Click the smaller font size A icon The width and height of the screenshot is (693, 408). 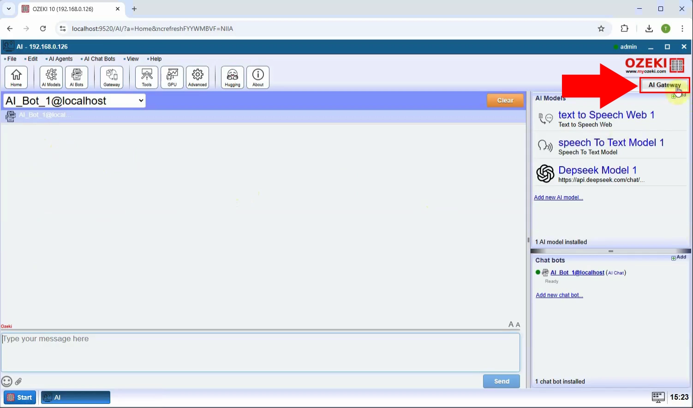pos(518,325)
